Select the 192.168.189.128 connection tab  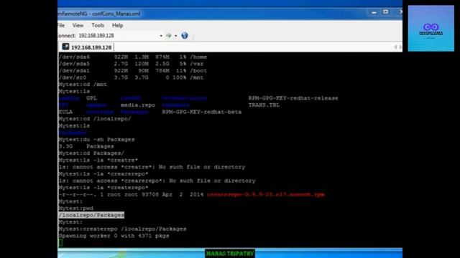coord(87,47)
